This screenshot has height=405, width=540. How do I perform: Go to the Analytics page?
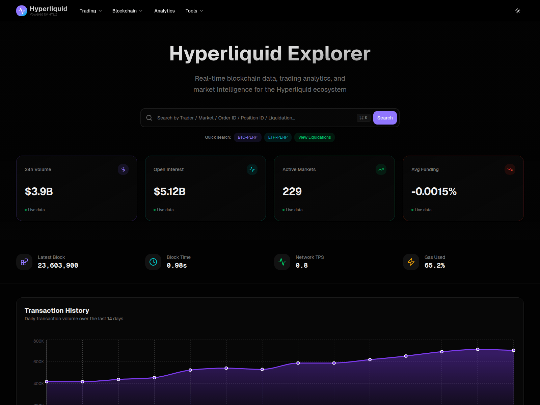pyautogui.click(x=164, y=11)
